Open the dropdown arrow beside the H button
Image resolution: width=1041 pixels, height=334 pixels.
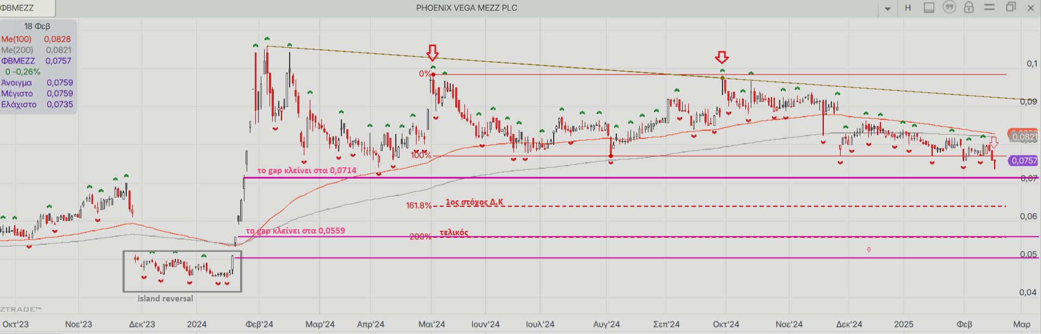tap(888, 9)
